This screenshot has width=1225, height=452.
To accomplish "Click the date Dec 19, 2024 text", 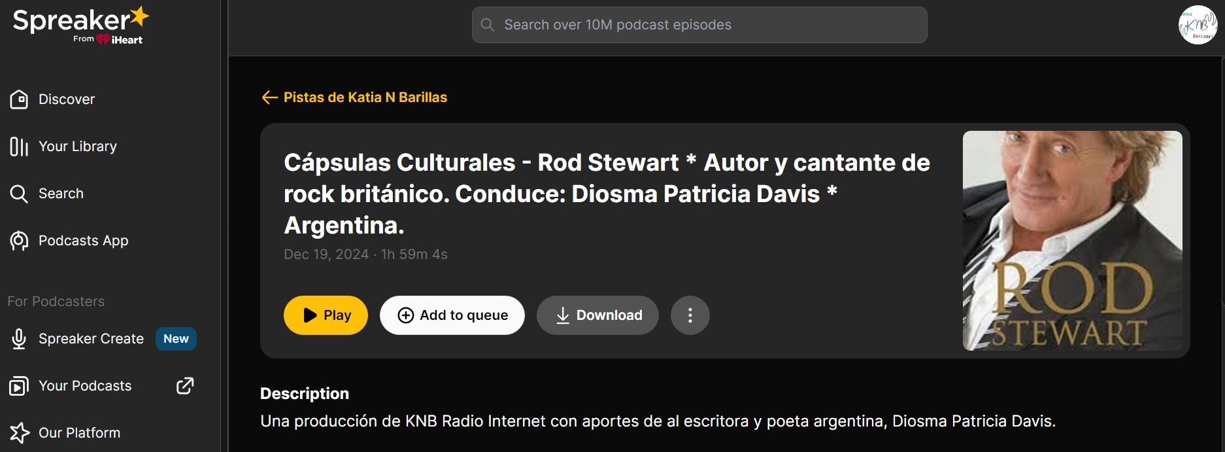I will [326, 254].
